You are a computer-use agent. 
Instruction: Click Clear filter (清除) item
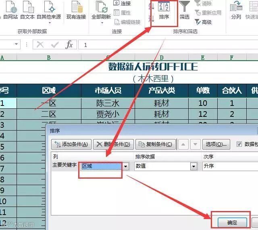coord(203,3)
